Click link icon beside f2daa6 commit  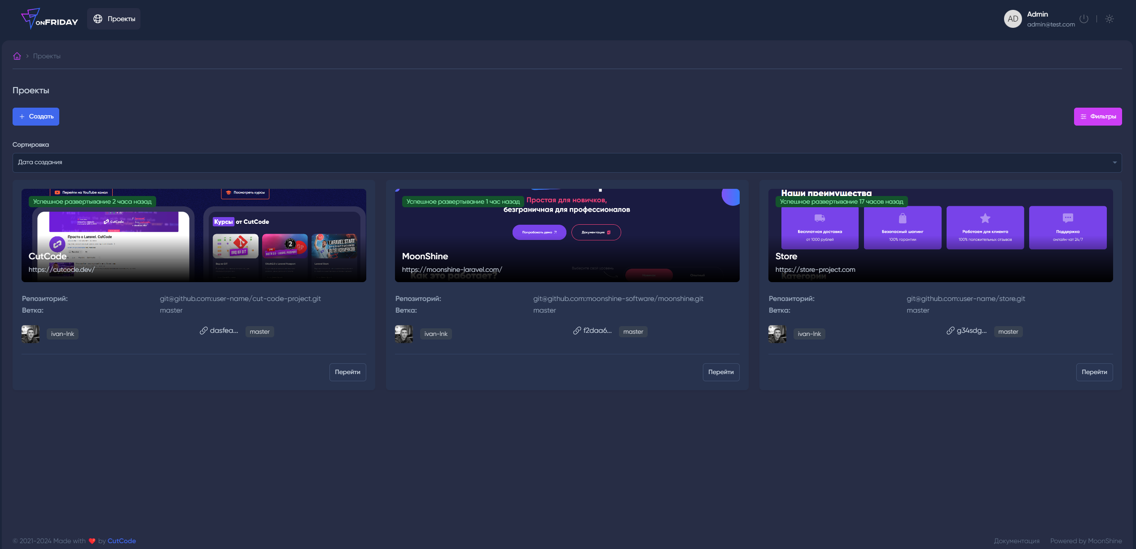tap(577, 331)
